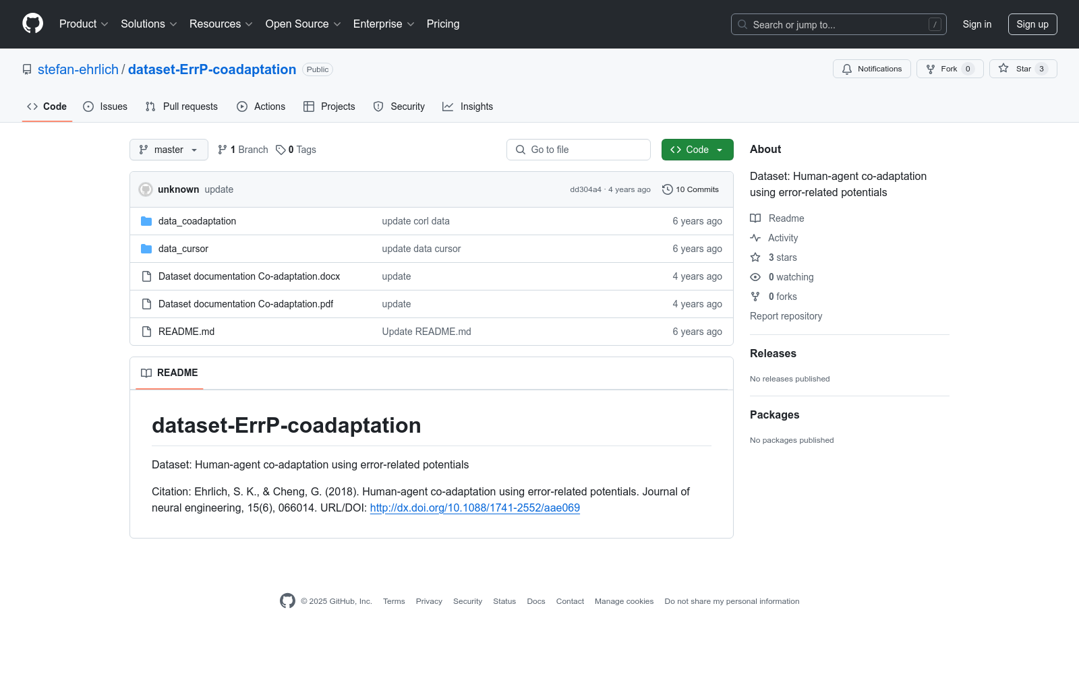1079x674 pixels.
Task: Switch to the Issues tab
Action: [105, 106]
